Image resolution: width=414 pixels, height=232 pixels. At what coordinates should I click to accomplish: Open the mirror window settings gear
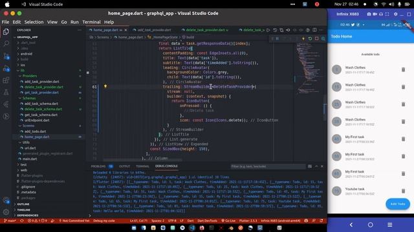coord(395,14)
